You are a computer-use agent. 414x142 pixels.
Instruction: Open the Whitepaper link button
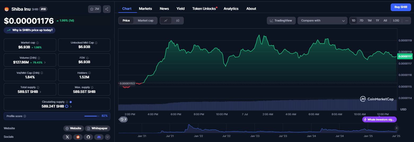point(98,128)
